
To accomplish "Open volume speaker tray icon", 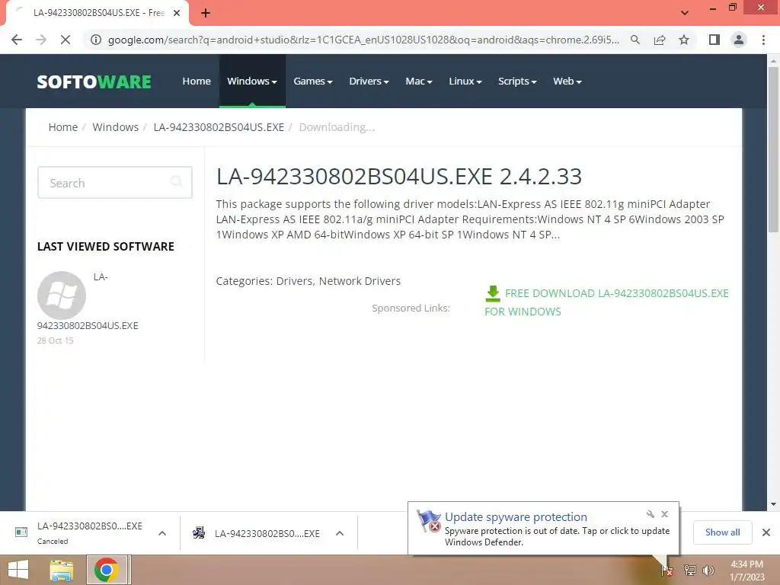I will 708,571.
